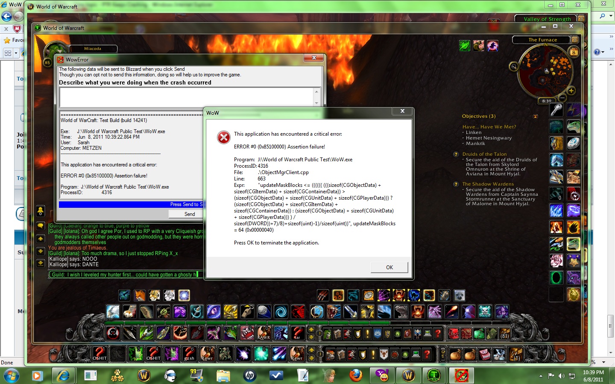Open Firefox from the Windows taskbar
Screen dimensions: 615x384
point(355,375)
